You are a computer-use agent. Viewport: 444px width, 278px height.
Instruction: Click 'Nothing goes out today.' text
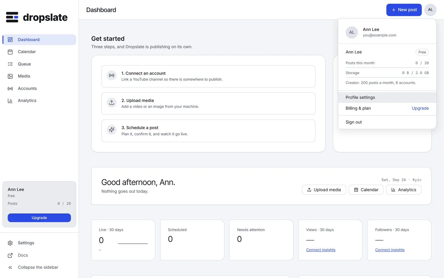tap(125, 192)
